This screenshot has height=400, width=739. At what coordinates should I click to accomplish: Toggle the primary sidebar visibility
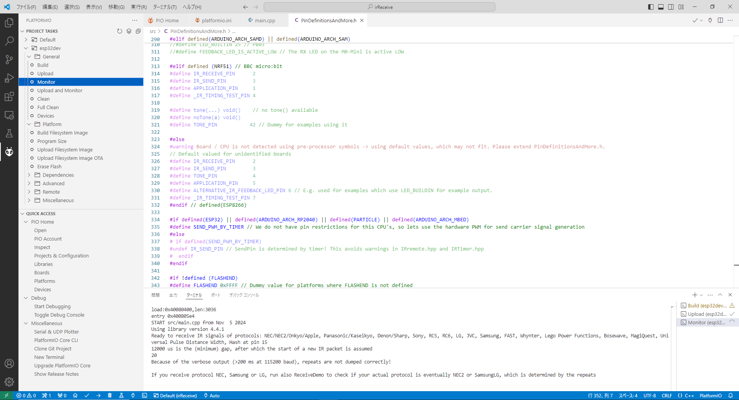[x=651, y=7]
